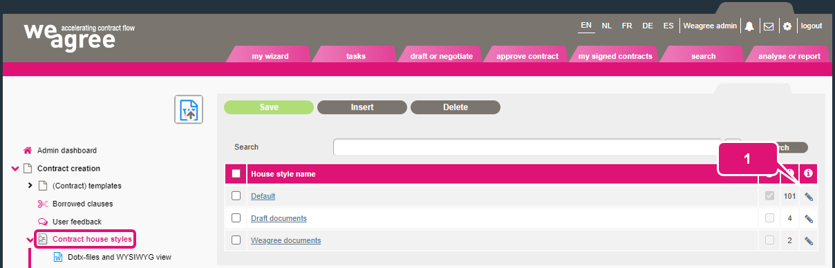Open the Default house style link
The image size is (835, 268).
click(263, 196)
